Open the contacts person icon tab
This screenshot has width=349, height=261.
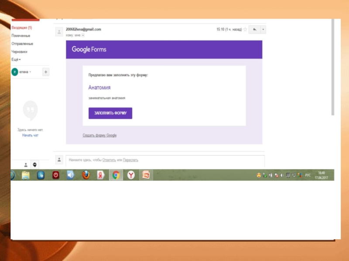(x=26, y=165)
